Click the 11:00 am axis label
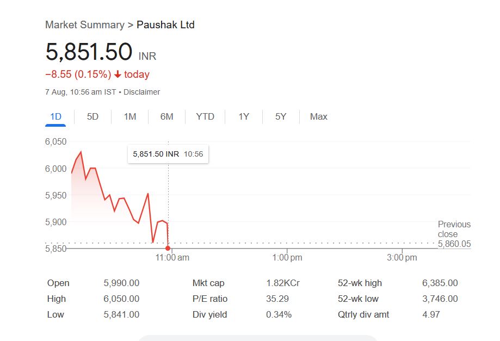This screenshot has width=500, height=341. tap(172, 258)
